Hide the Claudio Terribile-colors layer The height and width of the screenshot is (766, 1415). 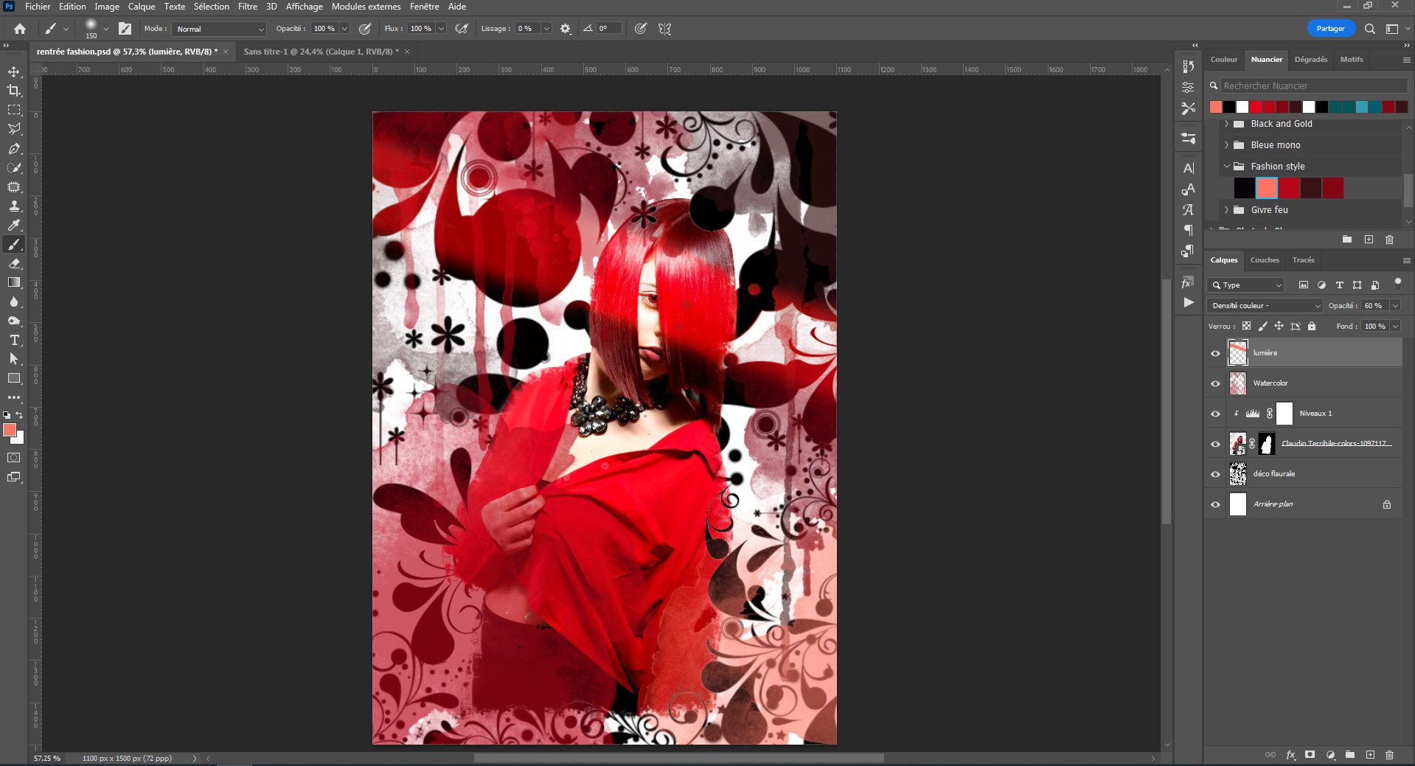pyautogui.click(x=1216, y=444)
